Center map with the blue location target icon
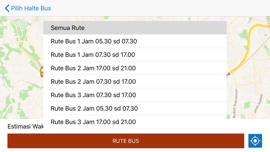Screen dimensions: 270x152 pyautogui.click(x=255, y=141)
